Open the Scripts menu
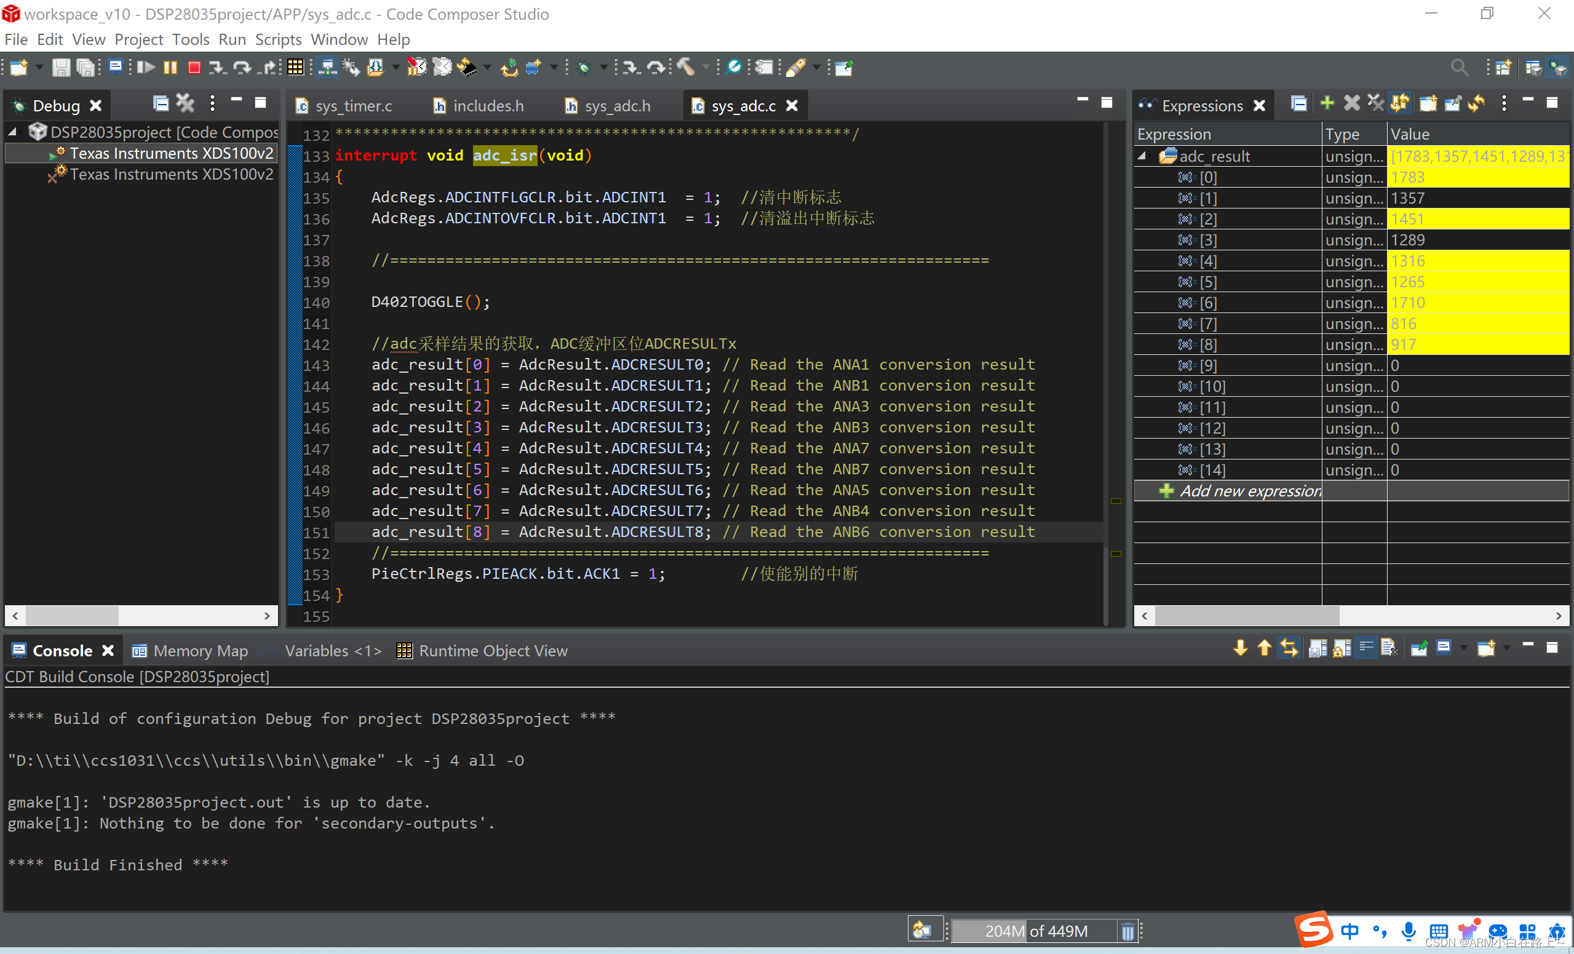The height and width of the screenshot is (954, 1574). (278, 39)
